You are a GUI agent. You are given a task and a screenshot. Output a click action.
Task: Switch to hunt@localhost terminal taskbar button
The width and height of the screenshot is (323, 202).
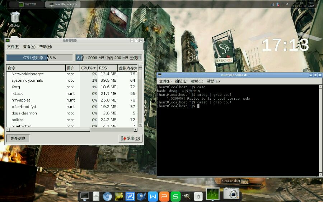pyautogui.click(x=63, y=4)
